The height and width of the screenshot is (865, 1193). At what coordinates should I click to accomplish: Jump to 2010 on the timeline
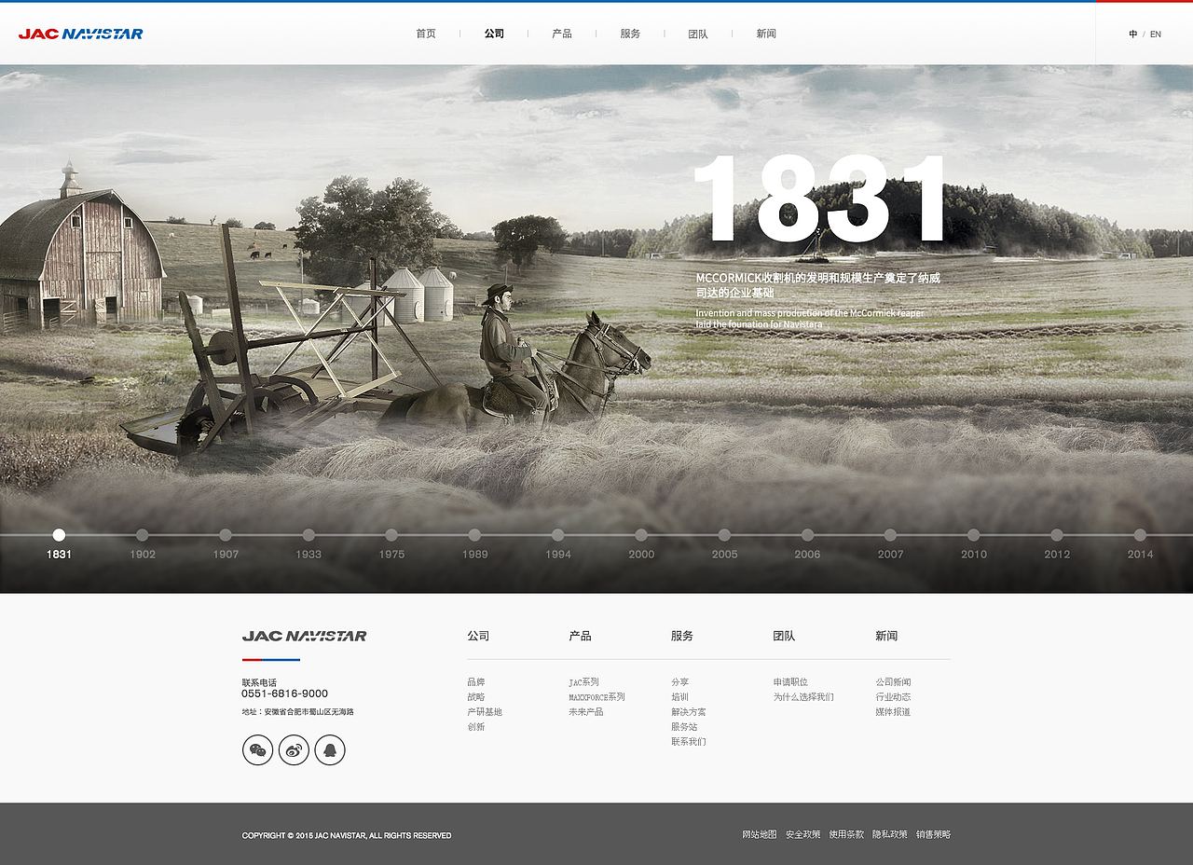point(974,535)
